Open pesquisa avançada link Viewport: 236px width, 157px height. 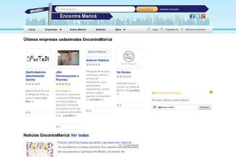coord(169,9)
